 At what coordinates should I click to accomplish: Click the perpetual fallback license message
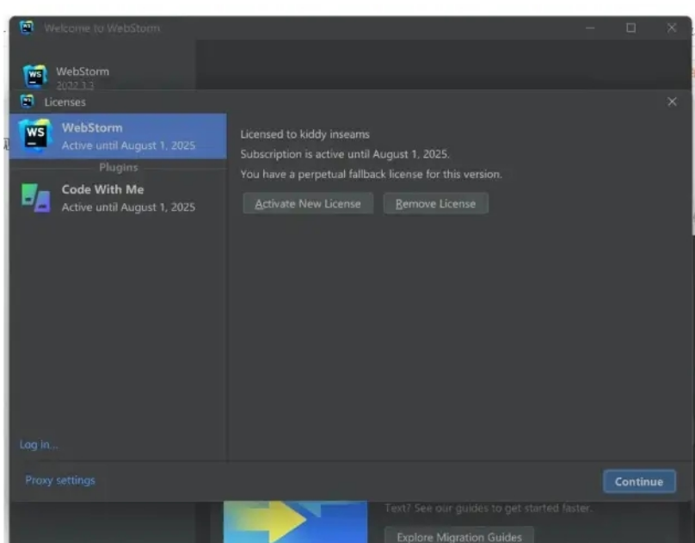click(371, 174)
